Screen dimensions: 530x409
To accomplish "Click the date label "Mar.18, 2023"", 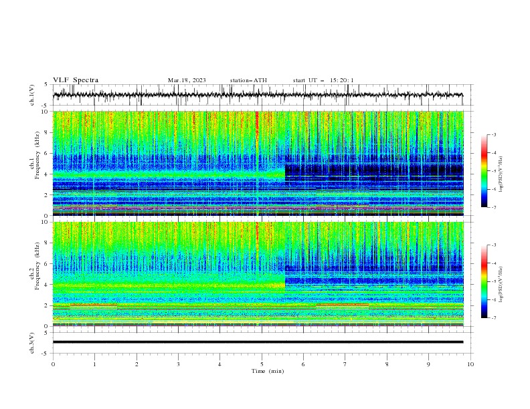I will pos(187,80).
